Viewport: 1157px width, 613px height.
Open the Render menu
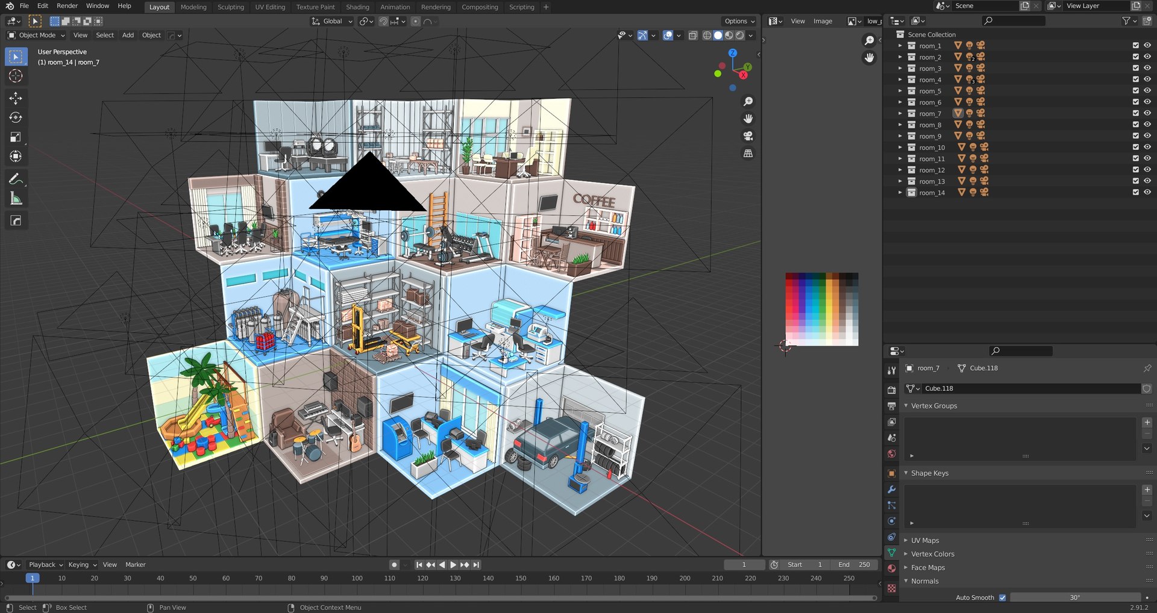(67, 6)
